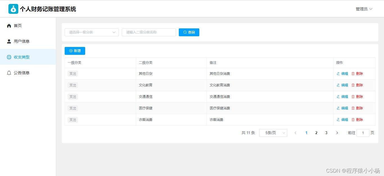Click the pencil icon in 文化教育 row
Viewport: 384px width, 176px height.
coord(338,85)
